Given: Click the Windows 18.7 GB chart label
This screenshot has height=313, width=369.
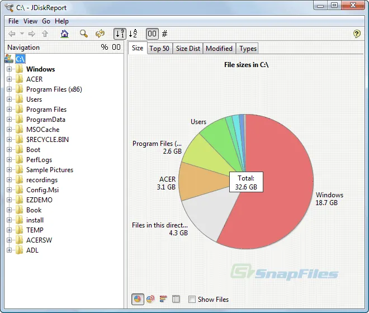Looking at the screenshot, I should [329, 199].
